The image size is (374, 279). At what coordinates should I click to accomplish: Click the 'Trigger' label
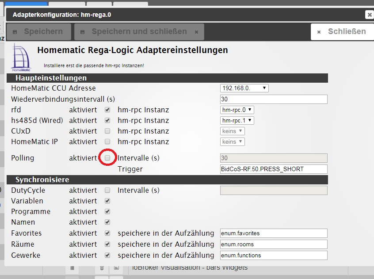(130, 169)
